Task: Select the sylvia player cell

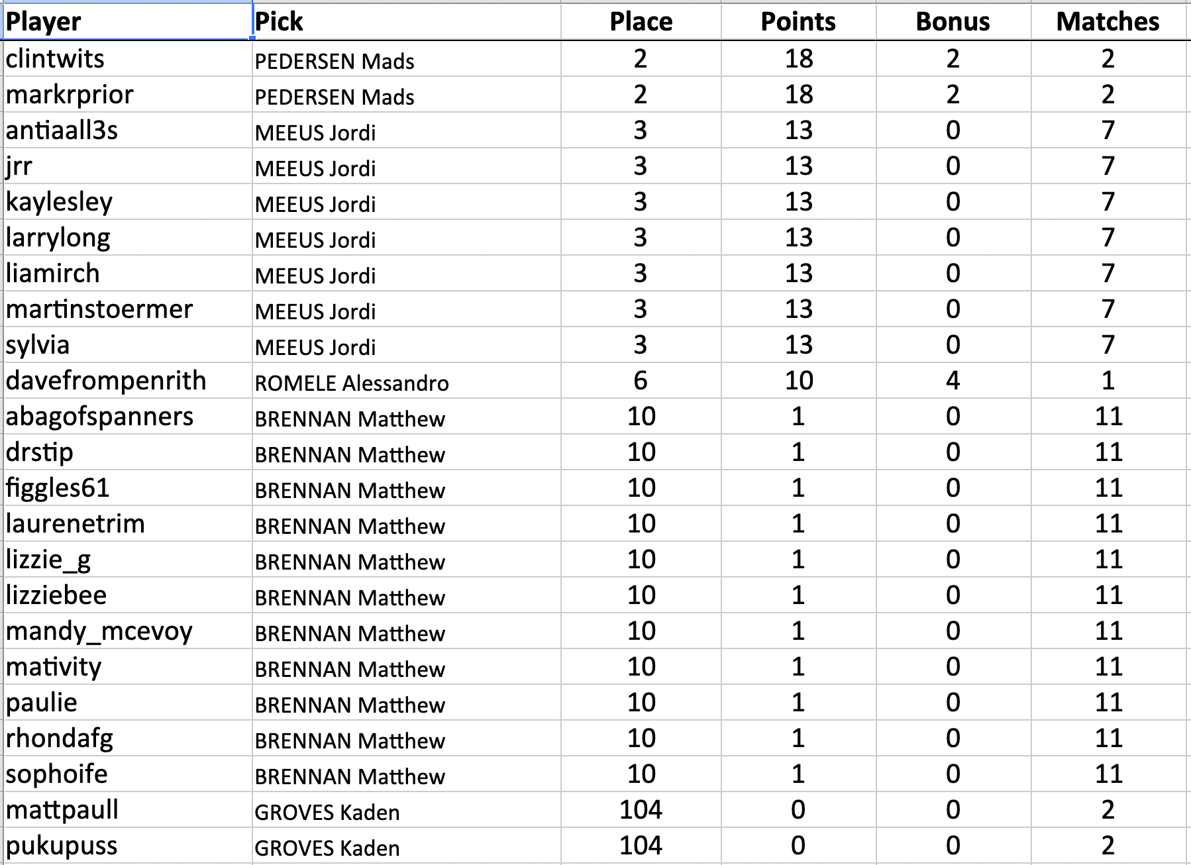Action: (127, 345)
